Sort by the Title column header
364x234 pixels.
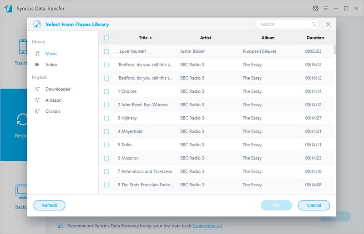[145, 38]
